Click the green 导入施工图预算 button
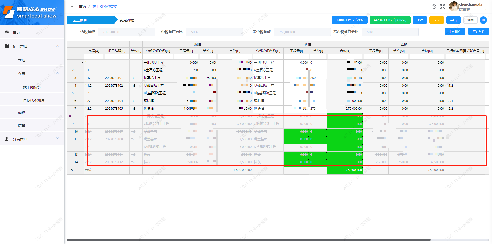Screen dimensions: 492x244 (390, 20)
